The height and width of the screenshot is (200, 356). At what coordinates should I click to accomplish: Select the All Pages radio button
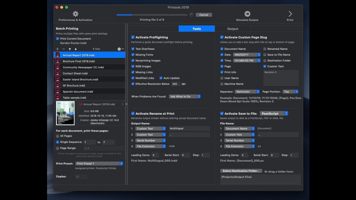[x=57, y=136]
